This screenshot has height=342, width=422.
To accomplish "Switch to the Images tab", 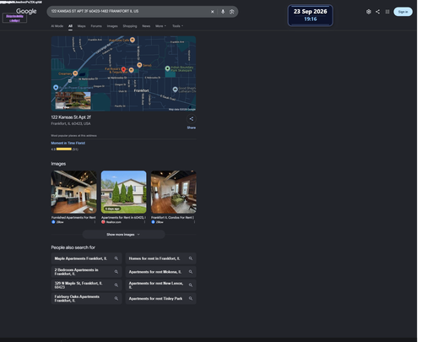I will coord(112,26).
